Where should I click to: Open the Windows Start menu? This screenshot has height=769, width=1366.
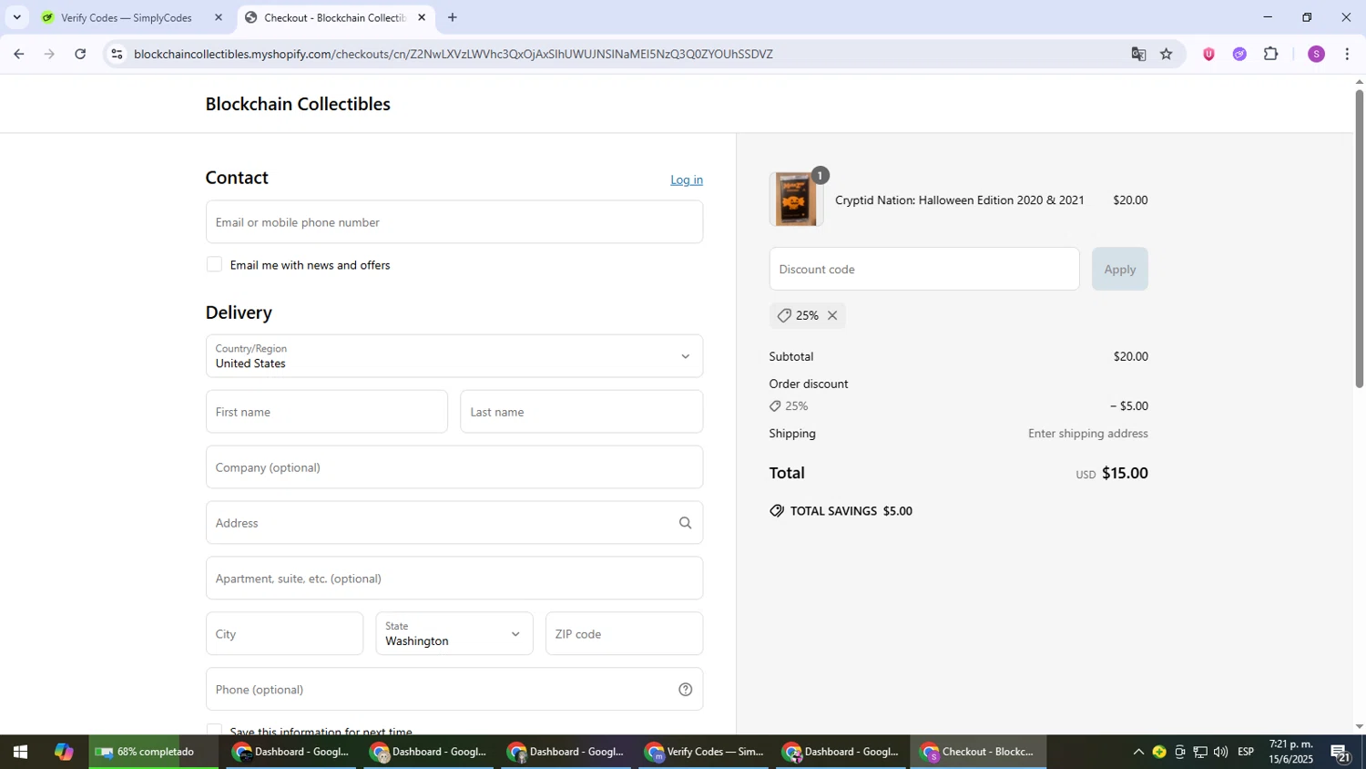[19, 753]
